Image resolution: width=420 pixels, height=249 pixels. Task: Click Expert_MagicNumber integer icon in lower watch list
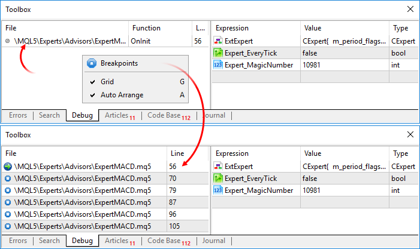coord(218,190)
